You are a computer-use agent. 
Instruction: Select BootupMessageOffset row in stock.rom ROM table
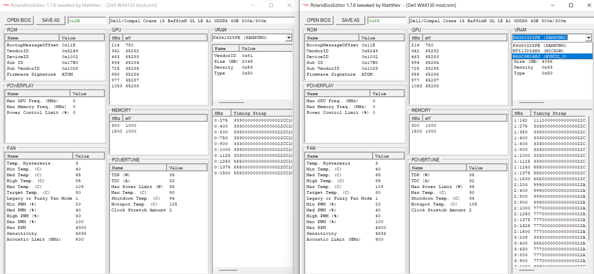click(x=55, y=45)
